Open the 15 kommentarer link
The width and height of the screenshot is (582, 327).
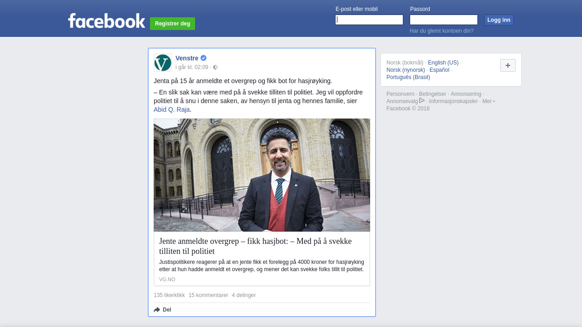(208, 295)
